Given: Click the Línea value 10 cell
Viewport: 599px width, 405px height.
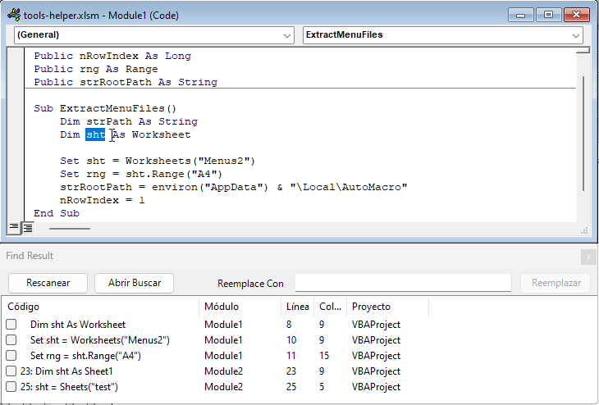Looking at the screenshot, I should click(291, 340).
